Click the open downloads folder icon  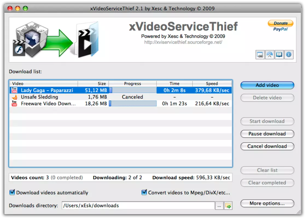click(228, 206)
